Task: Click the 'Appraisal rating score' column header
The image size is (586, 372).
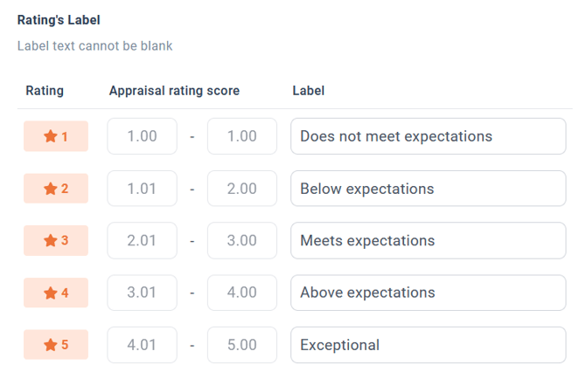Action: [174, 91]
